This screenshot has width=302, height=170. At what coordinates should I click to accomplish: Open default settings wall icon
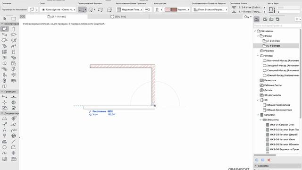[x=32, y=9]
